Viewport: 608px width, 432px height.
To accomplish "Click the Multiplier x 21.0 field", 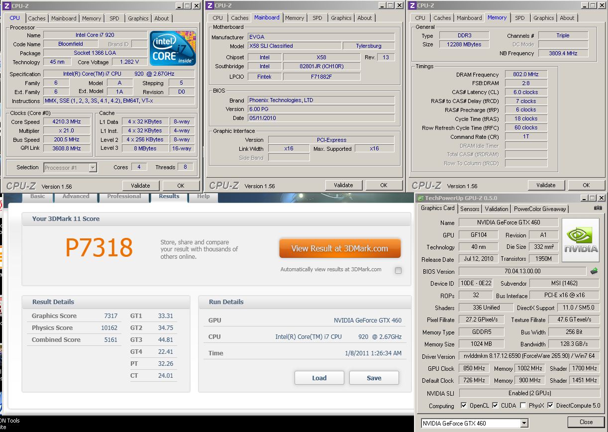I will (x=67, y=130).
